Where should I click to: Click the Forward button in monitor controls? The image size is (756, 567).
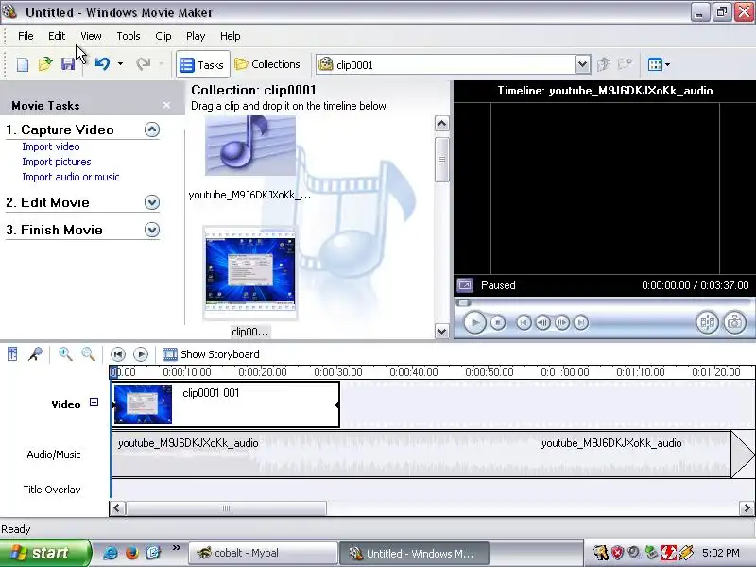click(581, 322)
